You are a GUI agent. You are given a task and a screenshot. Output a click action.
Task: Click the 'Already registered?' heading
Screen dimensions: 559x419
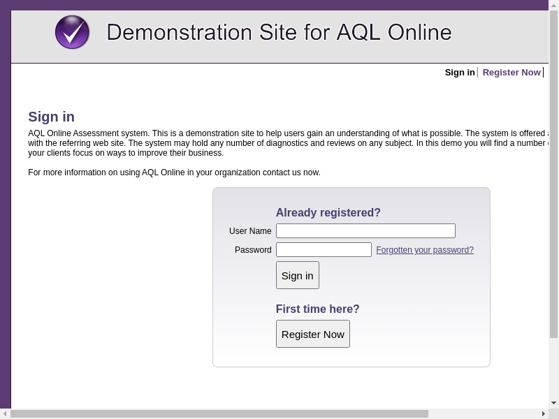(x=328, y=213)
